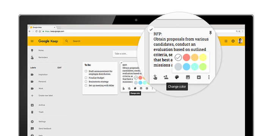Screen dimensions: 273x136
Task: Tick the Set up meeting with Mike checkbox
Action: coord(86,85)
